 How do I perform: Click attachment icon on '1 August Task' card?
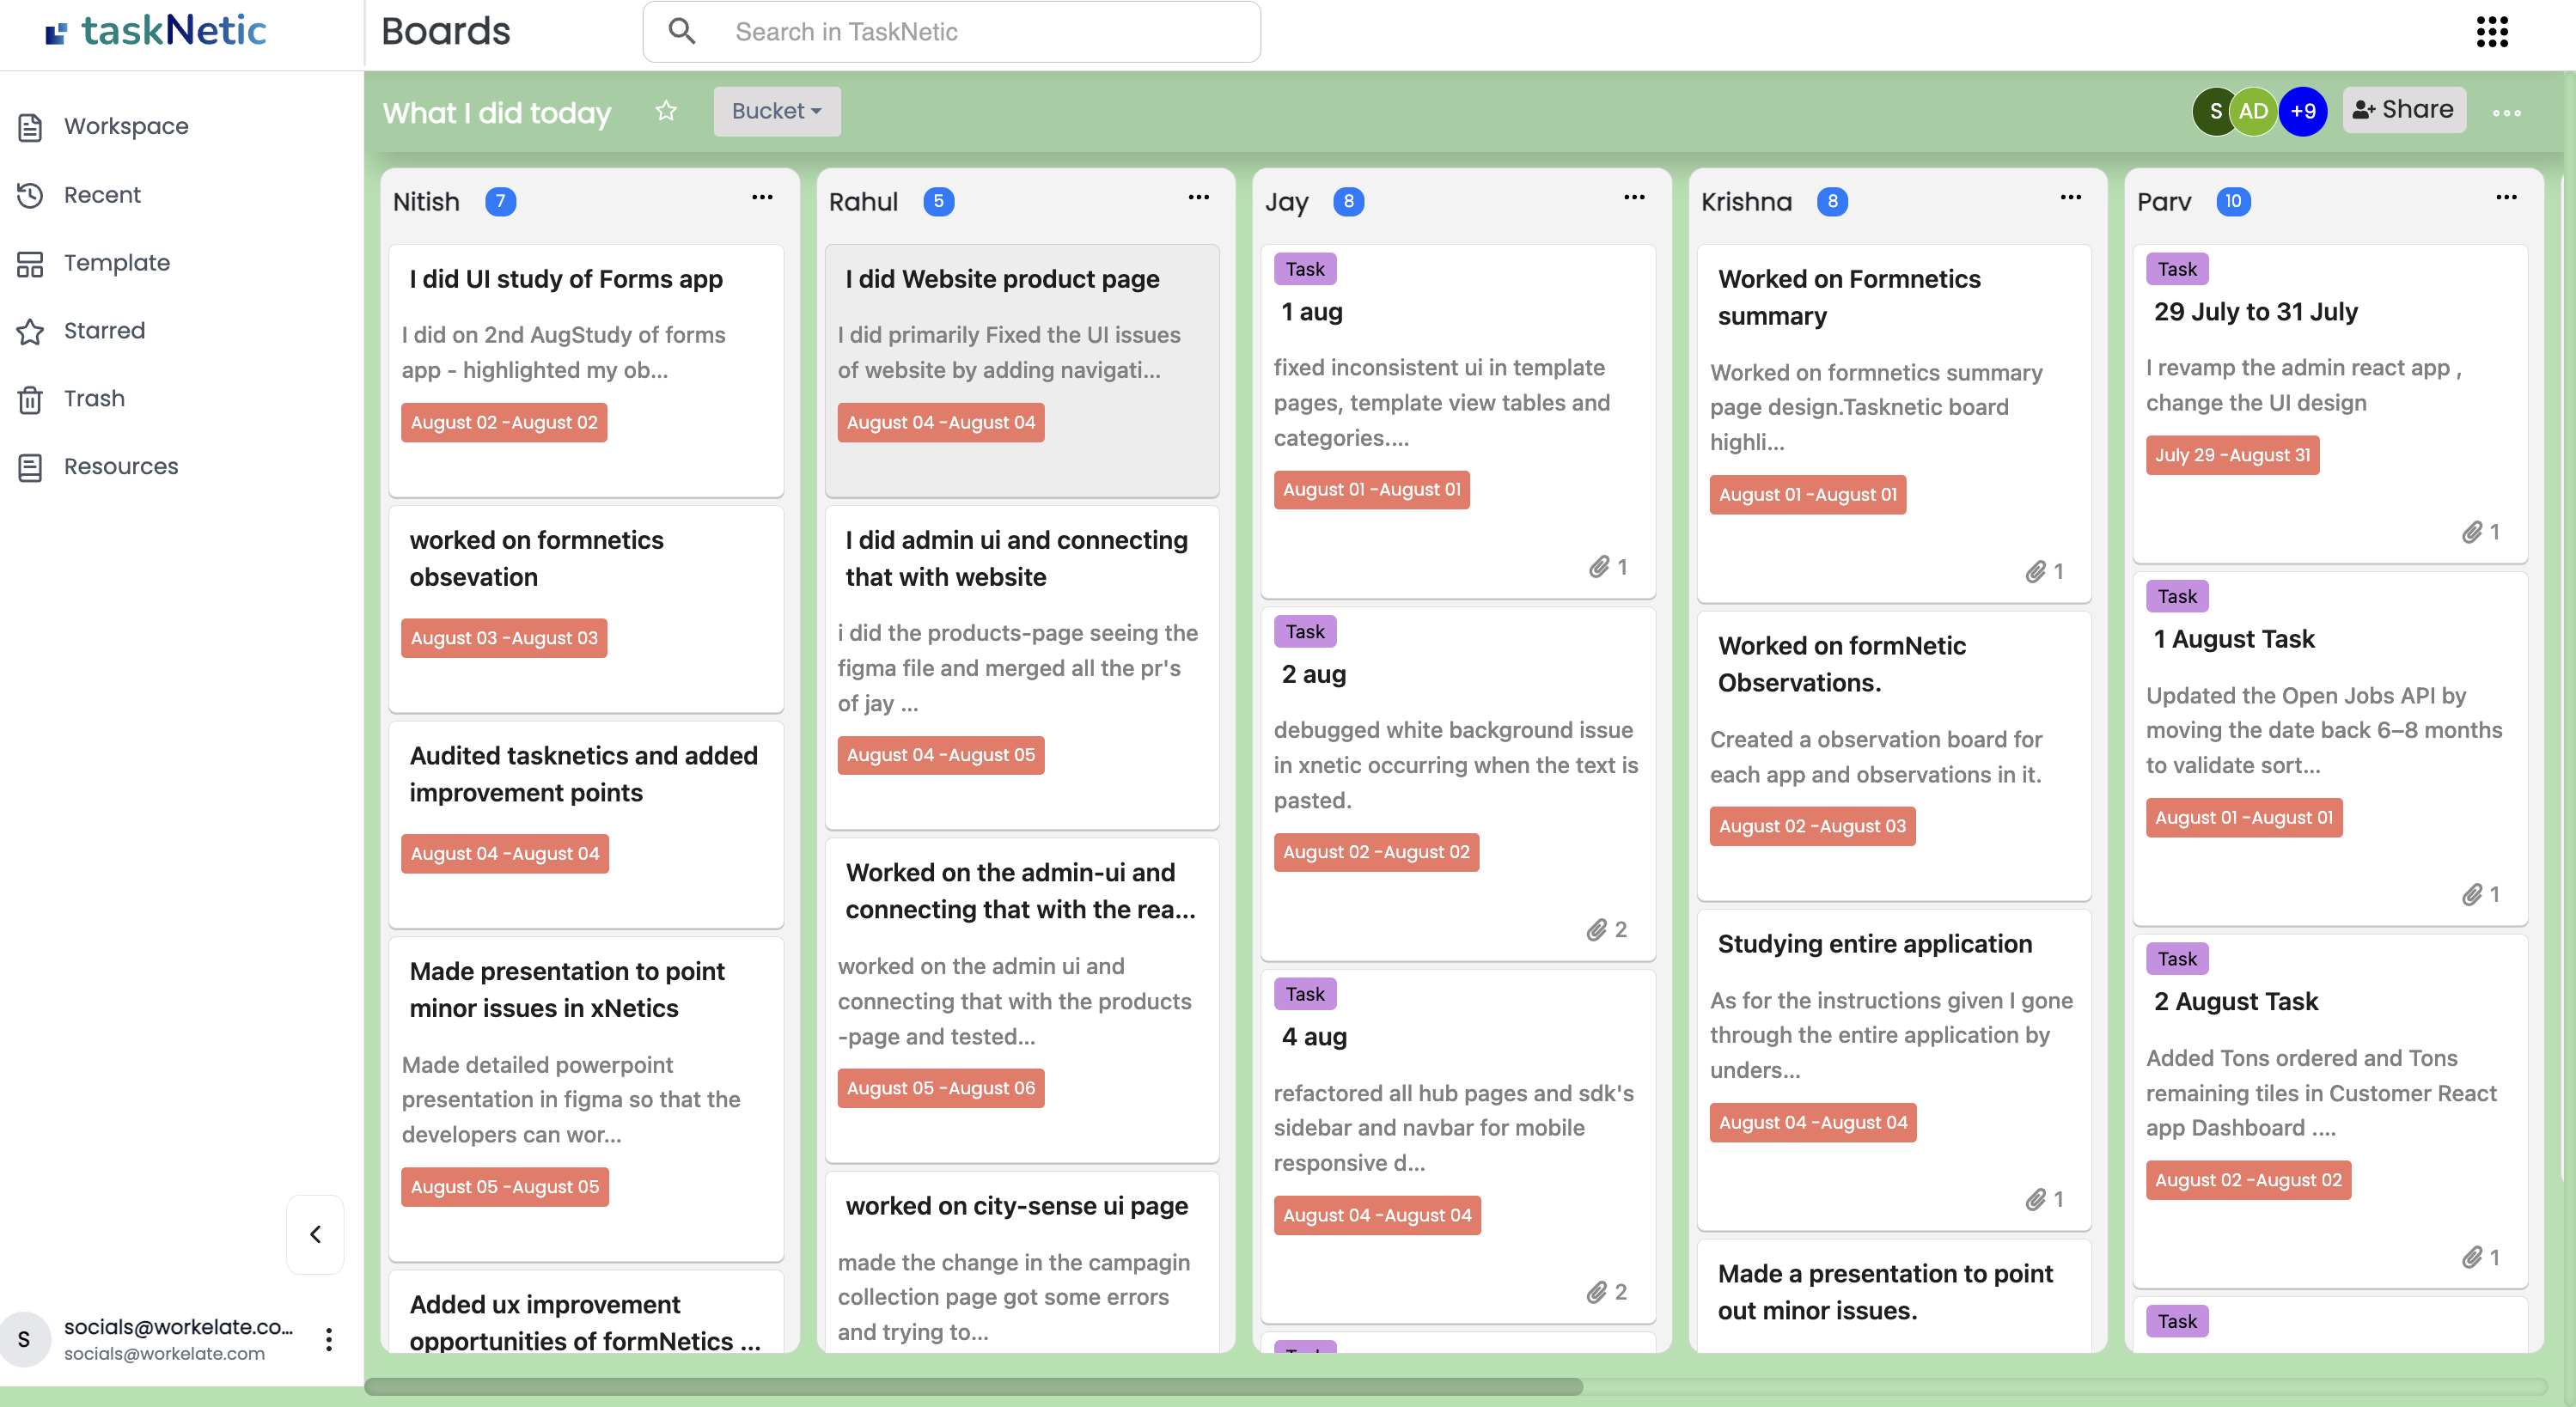[x=2471, y=894]
